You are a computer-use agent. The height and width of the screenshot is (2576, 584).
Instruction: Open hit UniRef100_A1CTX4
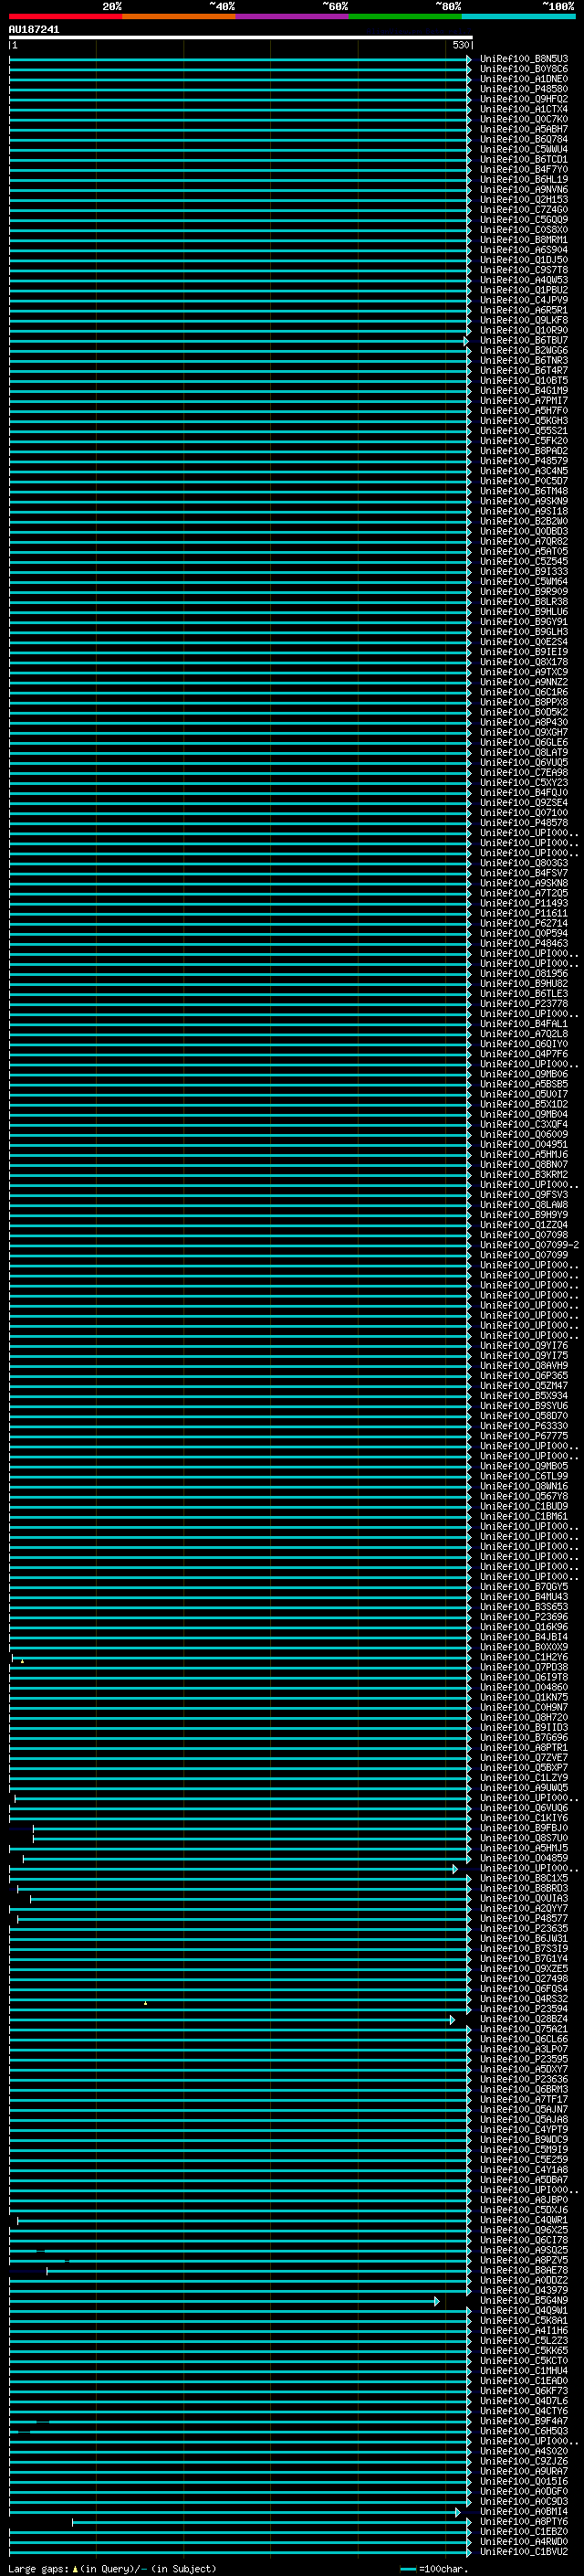pyautogui.click(x=524, y=109)
